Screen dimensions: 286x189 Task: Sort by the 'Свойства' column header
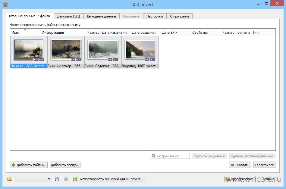tap(206, 33)
